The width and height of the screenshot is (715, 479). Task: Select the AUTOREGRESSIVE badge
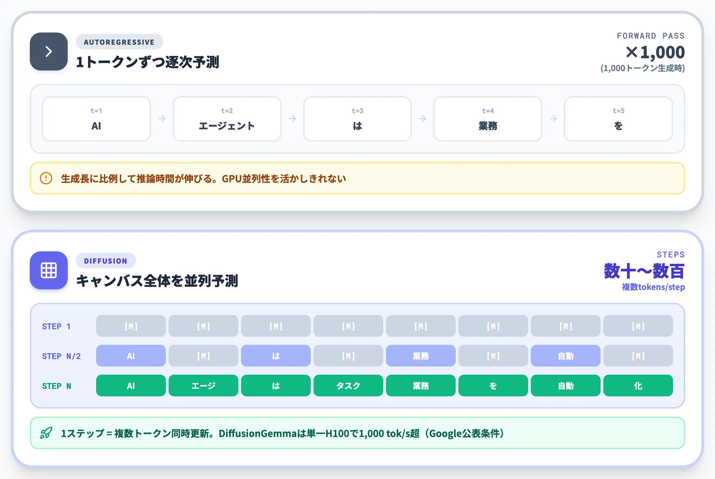coord(119,42)
